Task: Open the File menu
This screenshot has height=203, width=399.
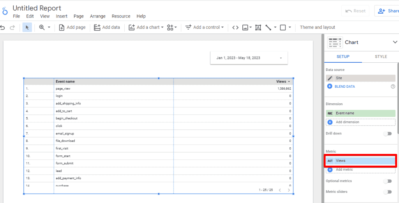Action: click(16, 16)
